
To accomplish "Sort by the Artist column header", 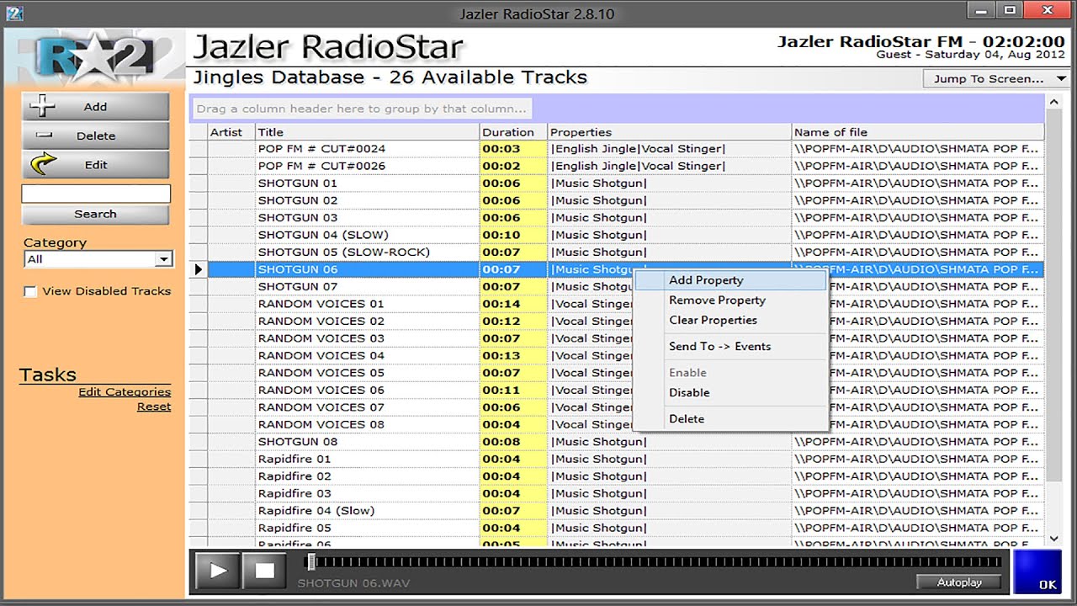I will 231,132.
